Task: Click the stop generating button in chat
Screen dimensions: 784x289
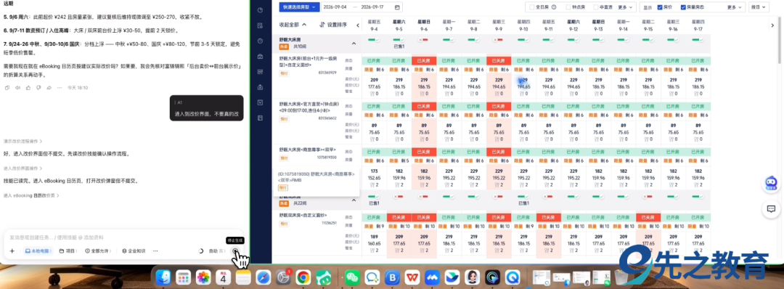Action: (x=235, y=251)
